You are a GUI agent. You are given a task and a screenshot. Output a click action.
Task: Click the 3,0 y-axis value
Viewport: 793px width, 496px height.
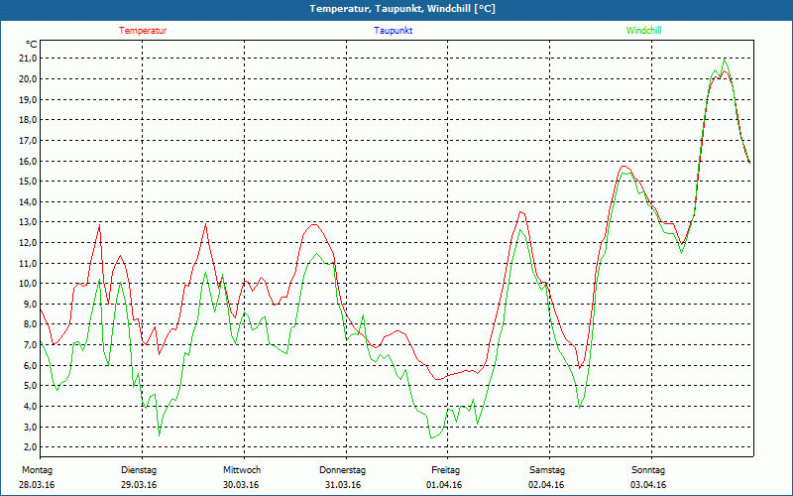pos(31,427)
